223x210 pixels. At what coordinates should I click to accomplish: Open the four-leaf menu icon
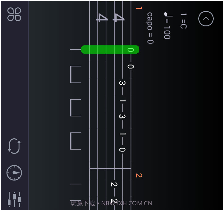click(14, 14)
